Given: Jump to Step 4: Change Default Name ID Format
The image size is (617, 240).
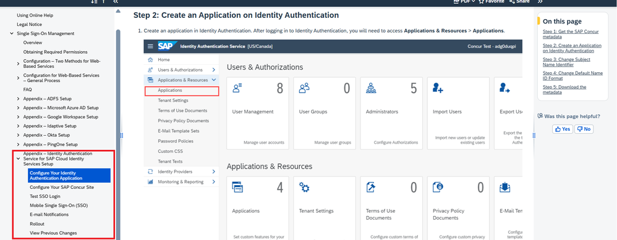Looking at the screenshot, I should click(x=573, y=76).
